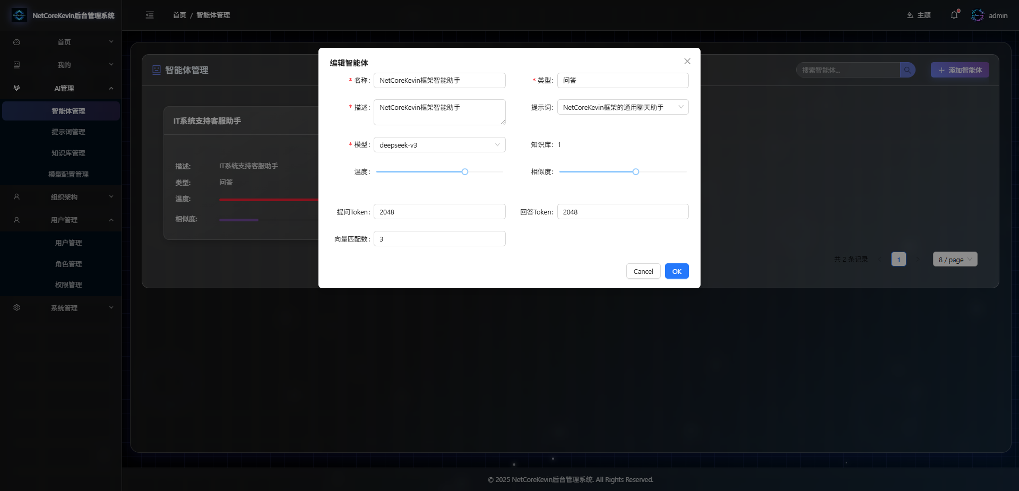Select 智能体管理 in sidebar

pyautogui.click(x=61, y=111)
